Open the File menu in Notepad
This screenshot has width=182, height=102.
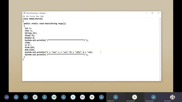click(24, 16)
